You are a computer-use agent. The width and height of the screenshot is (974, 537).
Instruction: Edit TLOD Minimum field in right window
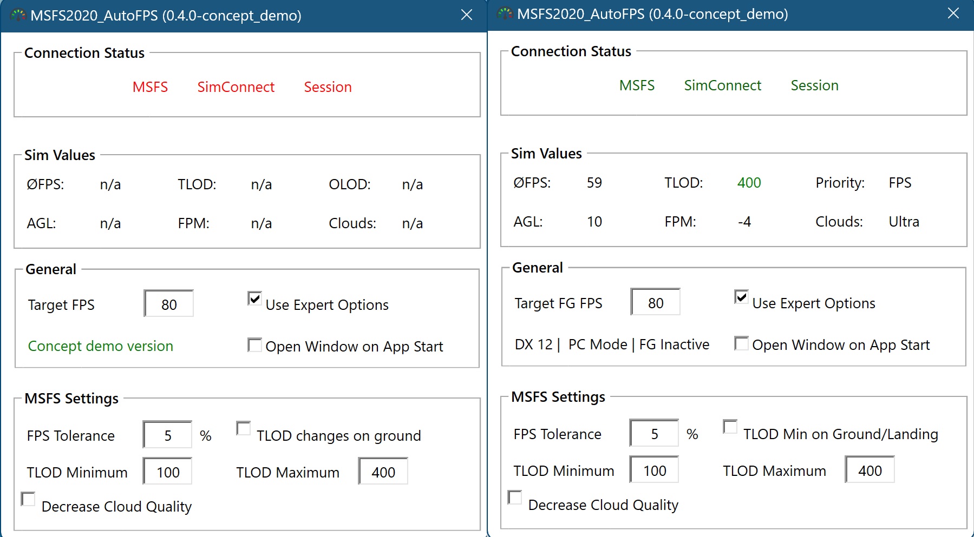click(654, 470)
